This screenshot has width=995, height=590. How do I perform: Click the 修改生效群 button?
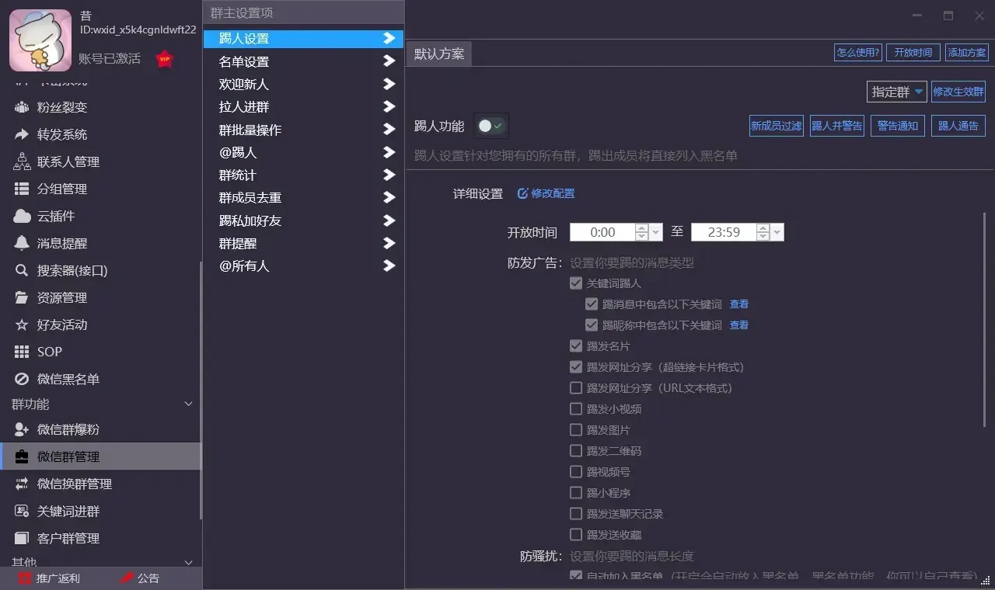pyautogui.click(x=958, y=92)
